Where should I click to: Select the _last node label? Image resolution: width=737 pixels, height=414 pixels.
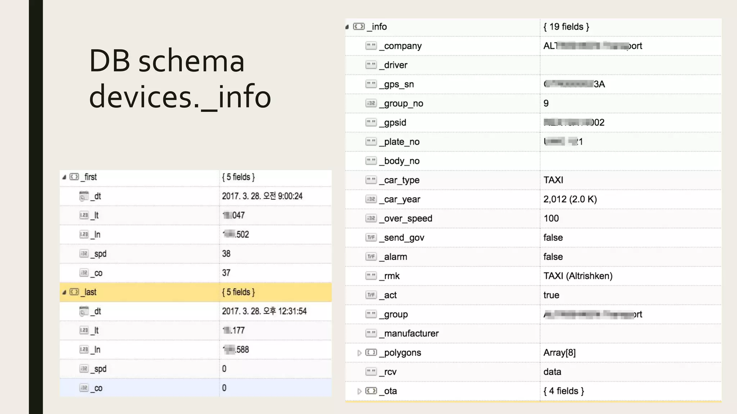click(x=89, y=292)
